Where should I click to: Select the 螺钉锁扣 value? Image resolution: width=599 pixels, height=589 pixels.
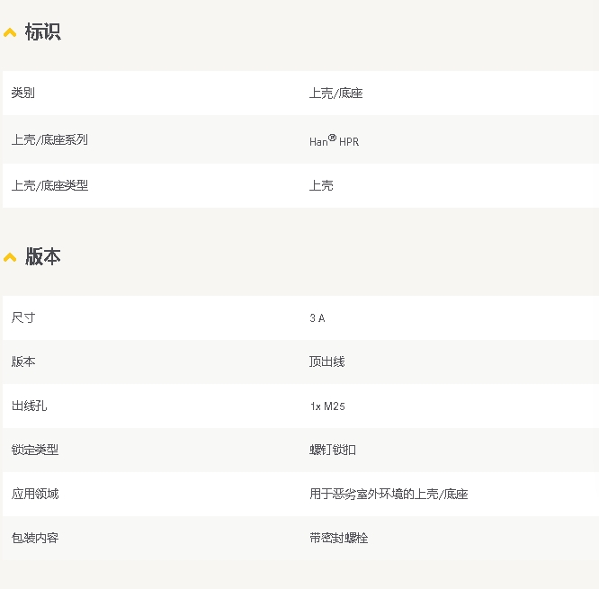point(333,450)
